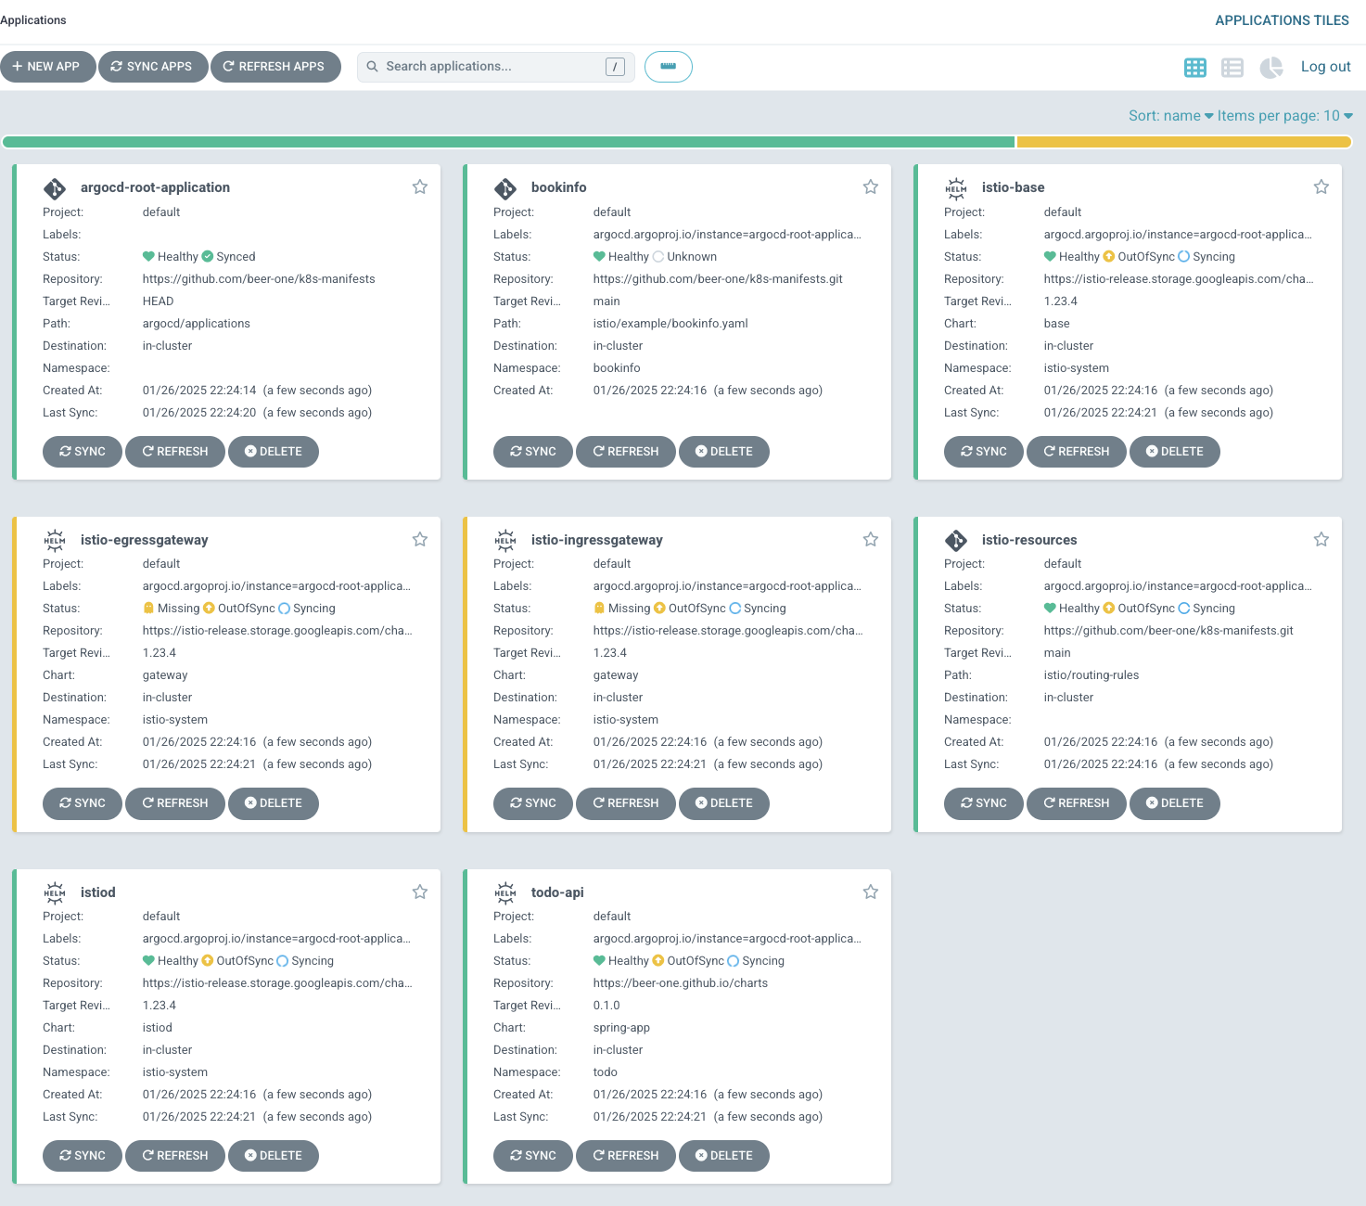Refresh the istio-ingressgateway application
The height and width of the screenshot is (1206, 1366).
[626, 803]
